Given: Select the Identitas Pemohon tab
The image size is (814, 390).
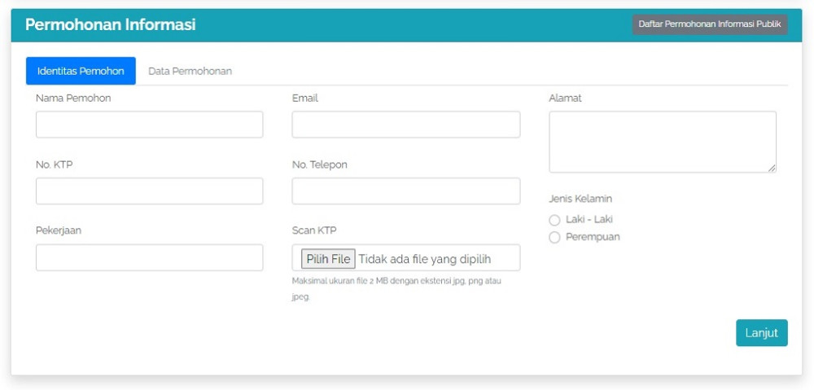Looking at the screenshot, I should (x=81, y=71).
